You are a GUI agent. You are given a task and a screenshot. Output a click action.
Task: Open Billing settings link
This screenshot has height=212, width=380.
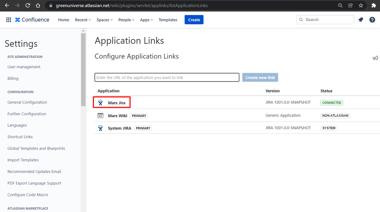coord(13,78)
